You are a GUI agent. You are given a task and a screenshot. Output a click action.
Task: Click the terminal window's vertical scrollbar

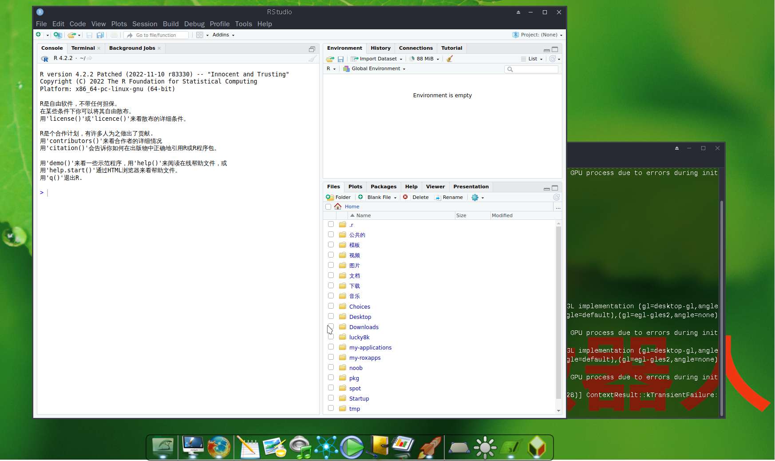[x=722, y=309]
